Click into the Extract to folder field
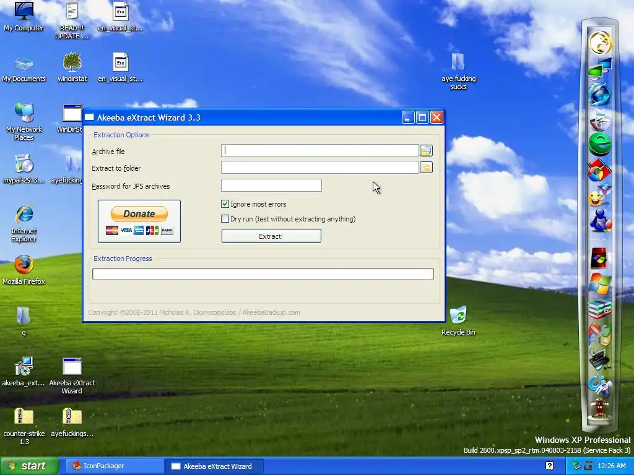The image size is (634, 475). 320,168
